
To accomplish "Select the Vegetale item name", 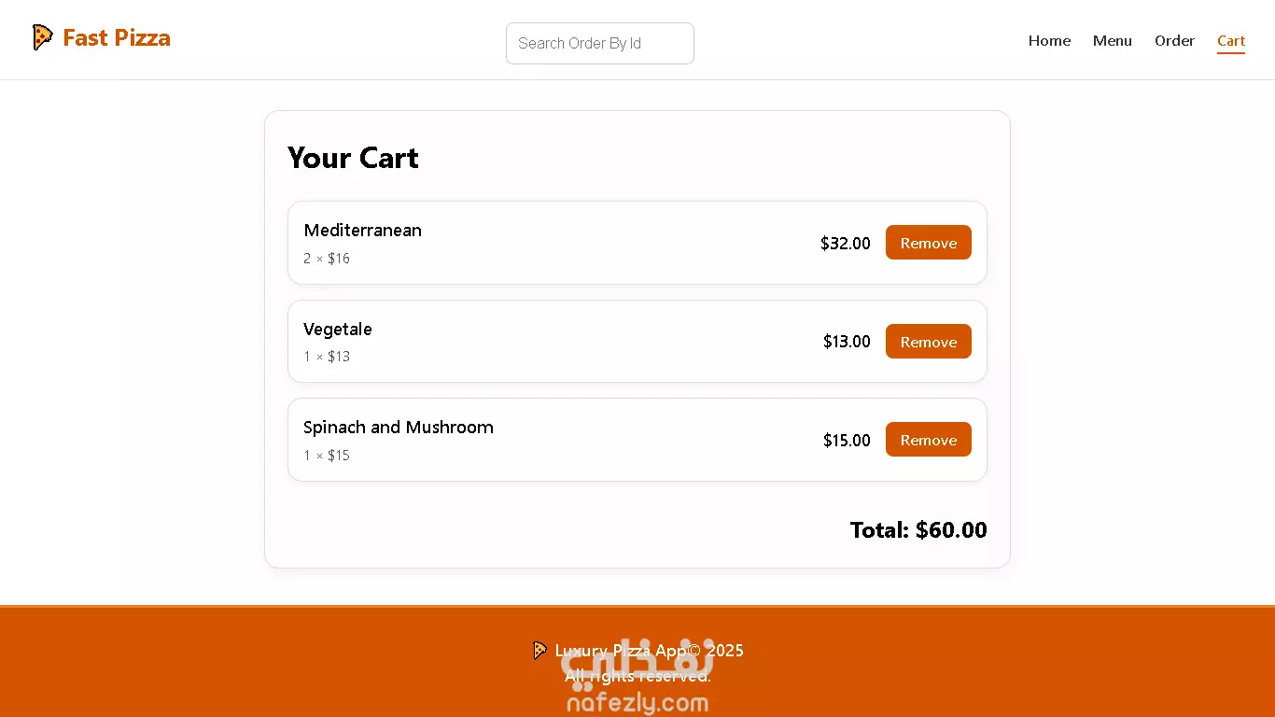I will (338, 329).
